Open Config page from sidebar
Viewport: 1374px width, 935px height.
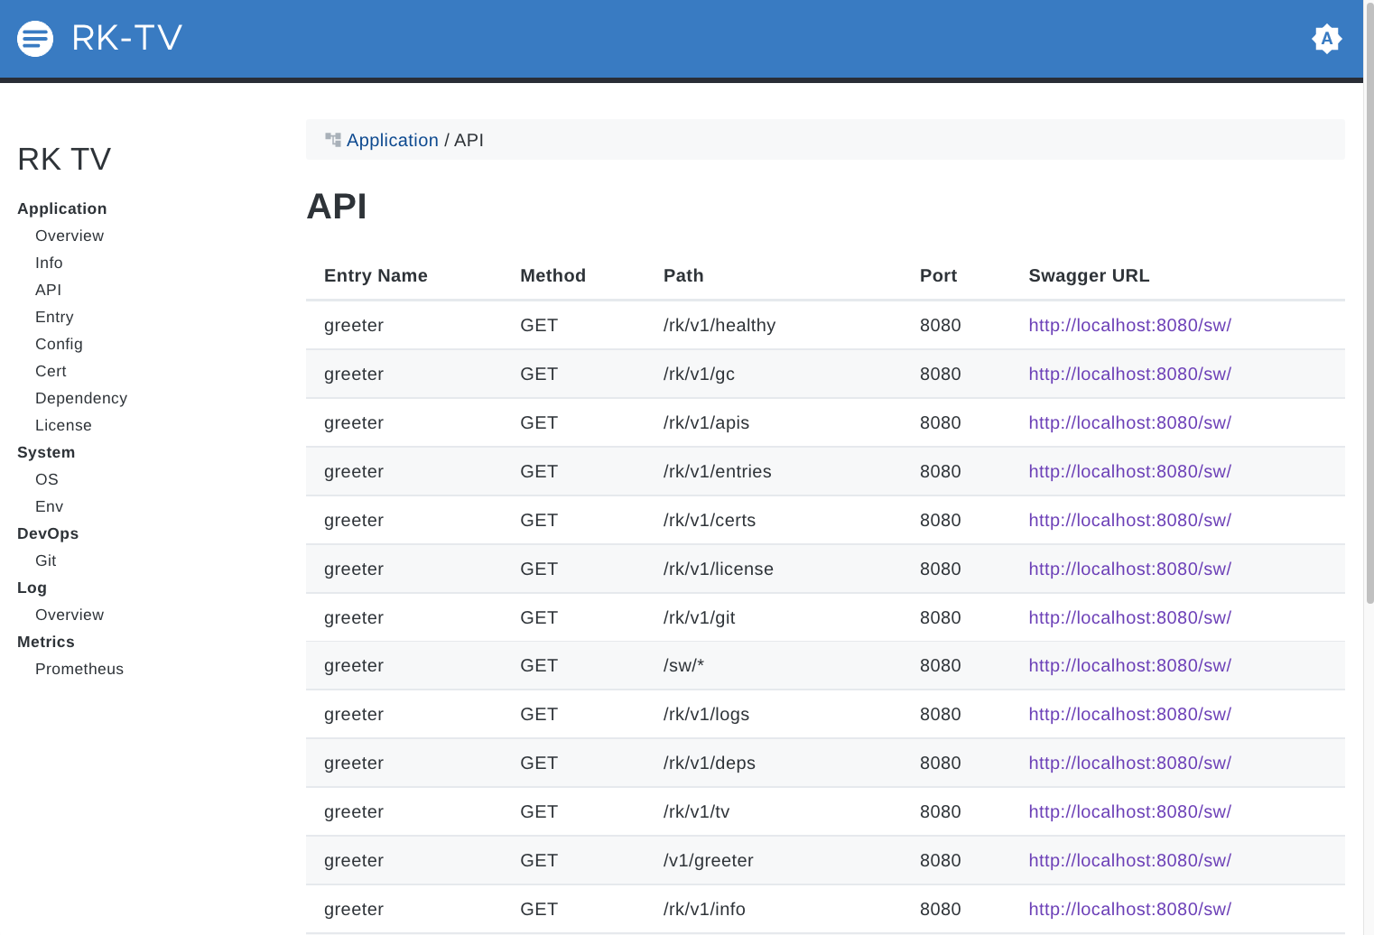point(59,344)
